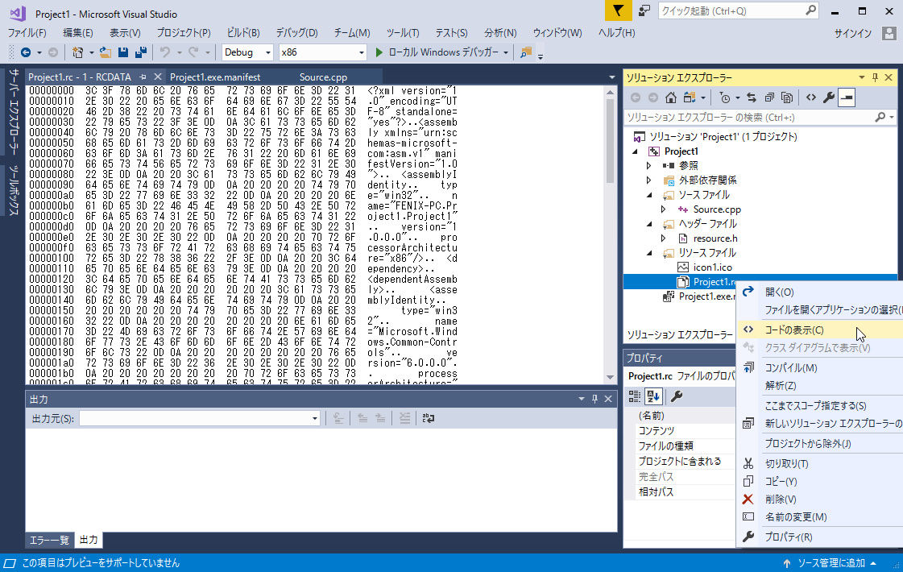903x572 pixels.
Task: Expand the 外部依存関係 node
Action: [x=649, y=180]
